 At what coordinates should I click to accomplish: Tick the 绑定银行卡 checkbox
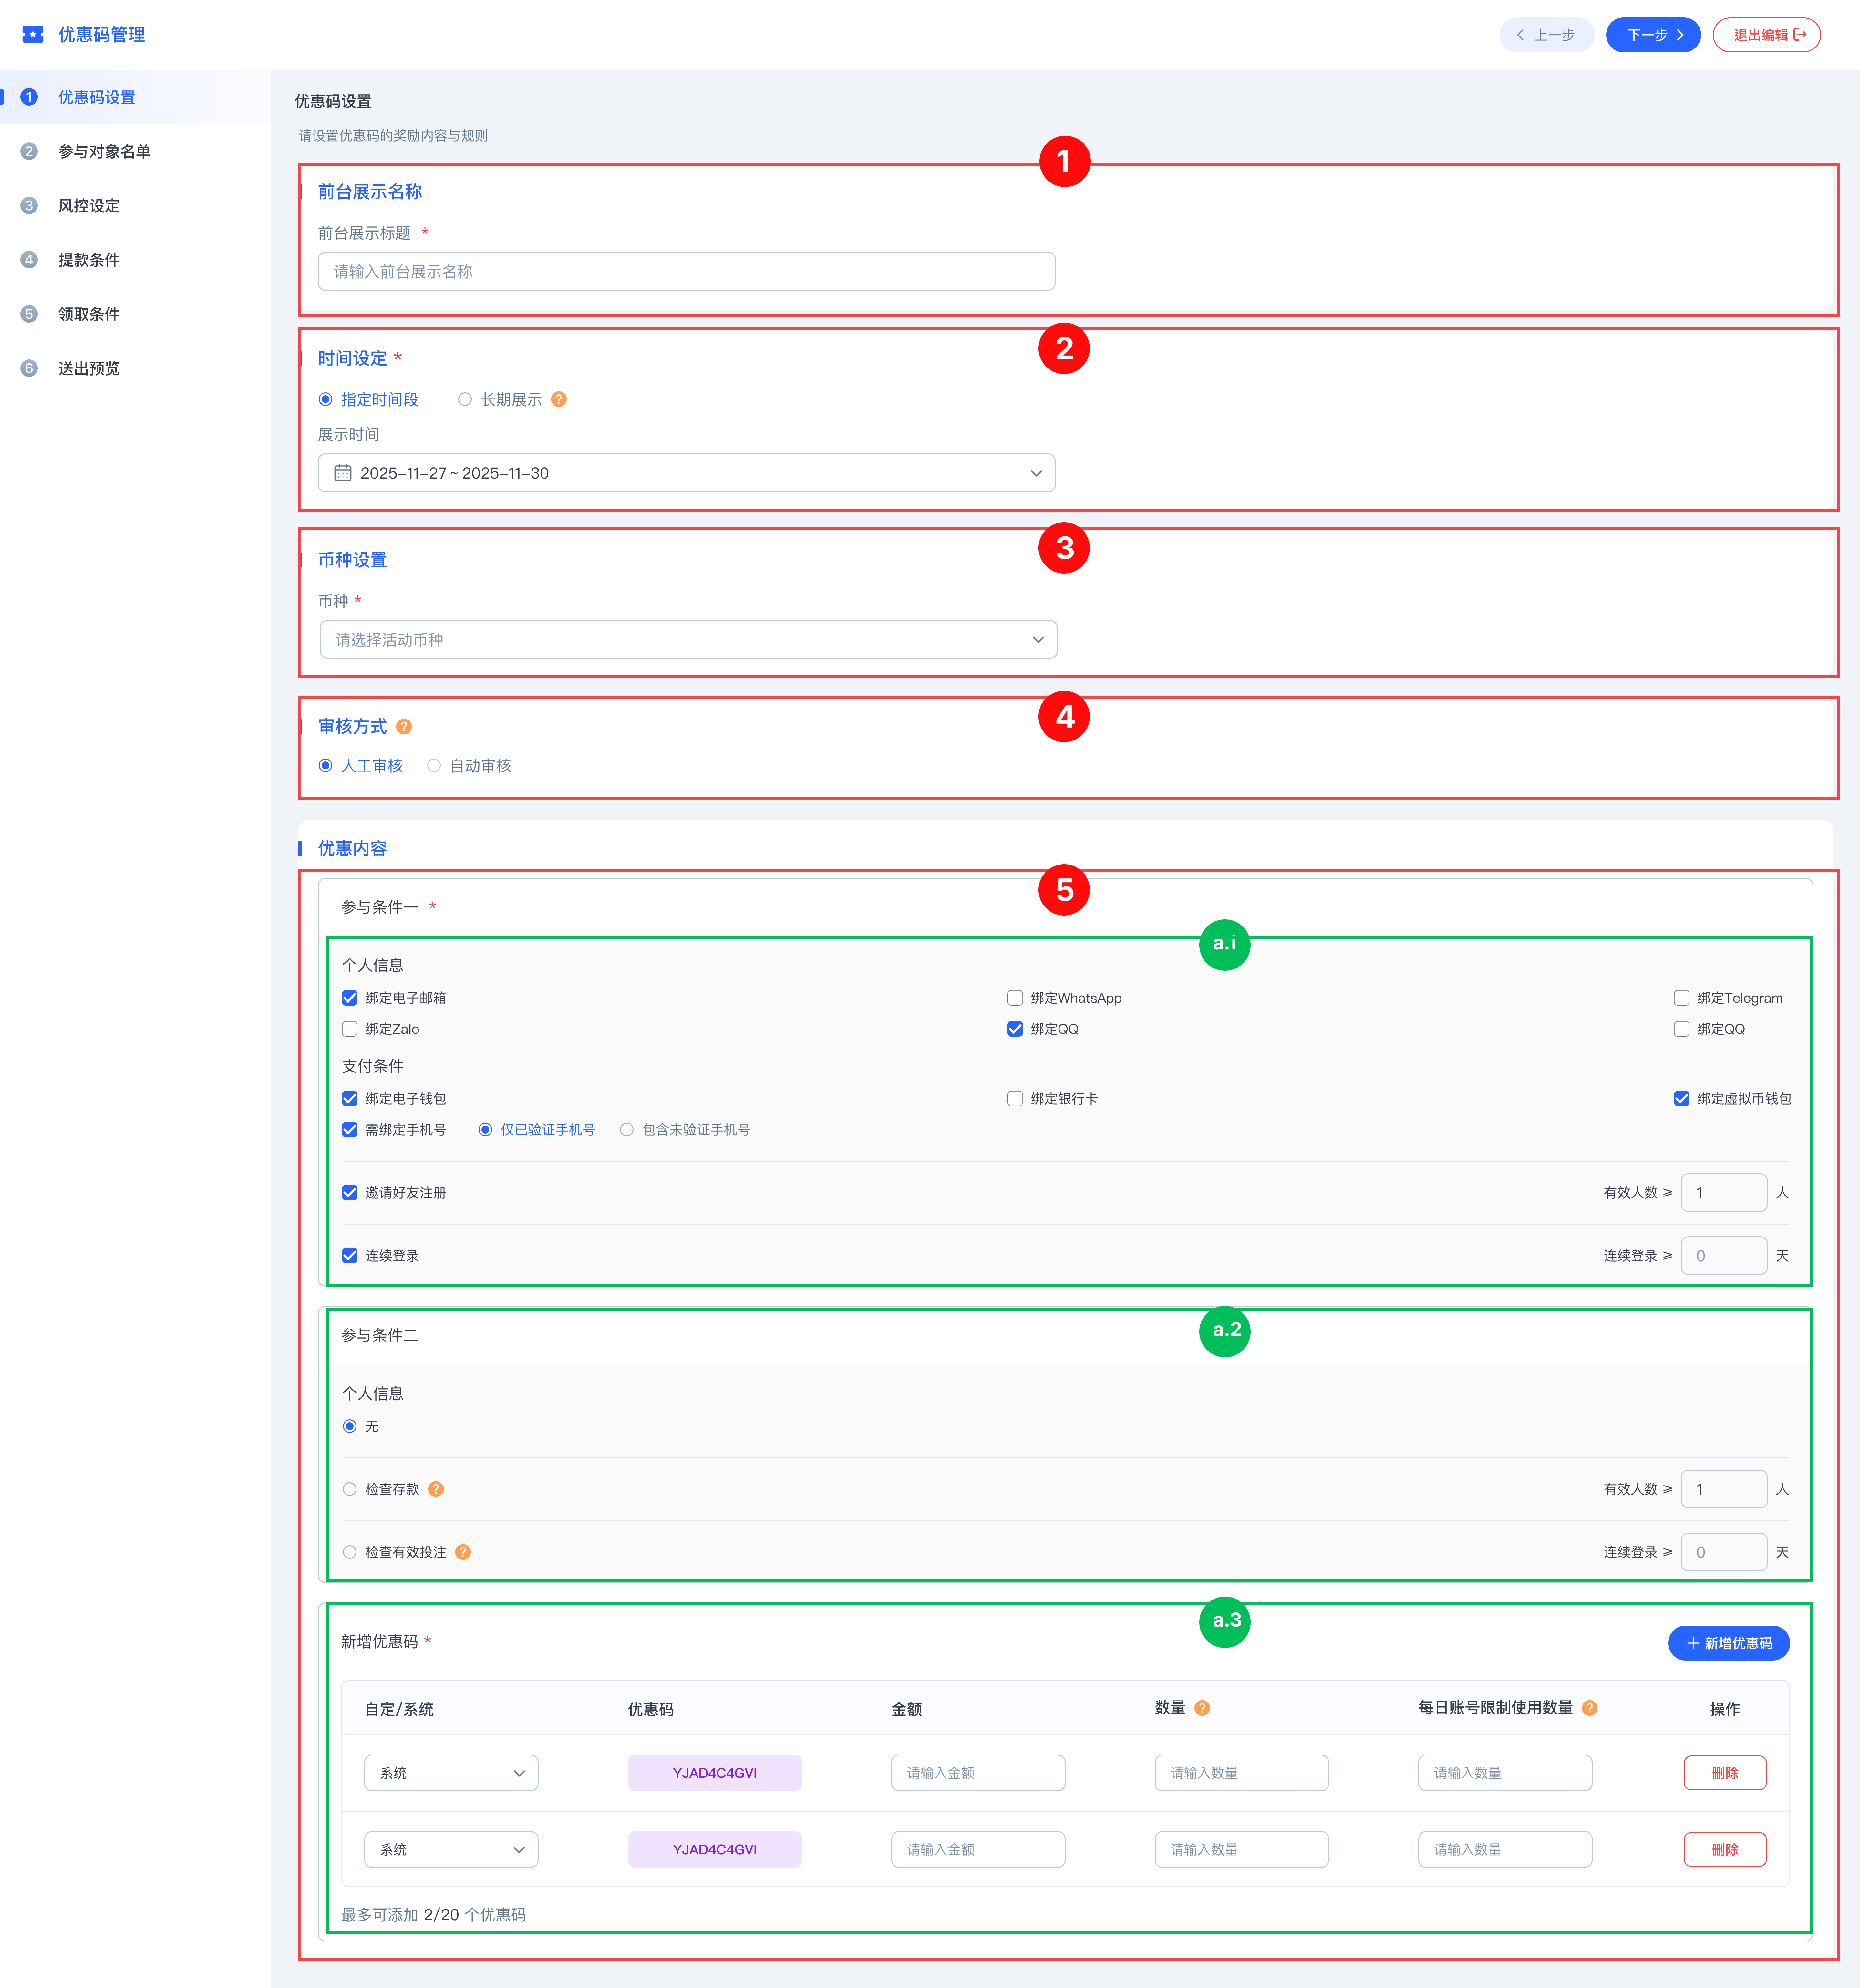(x=1015, y=1099)
